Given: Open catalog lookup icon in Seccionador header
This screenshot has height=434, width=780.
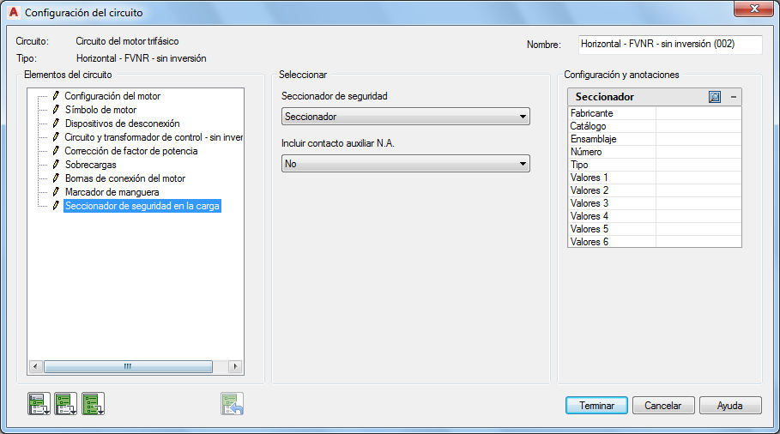Looking at the screenshot, I should pos(715,97).
